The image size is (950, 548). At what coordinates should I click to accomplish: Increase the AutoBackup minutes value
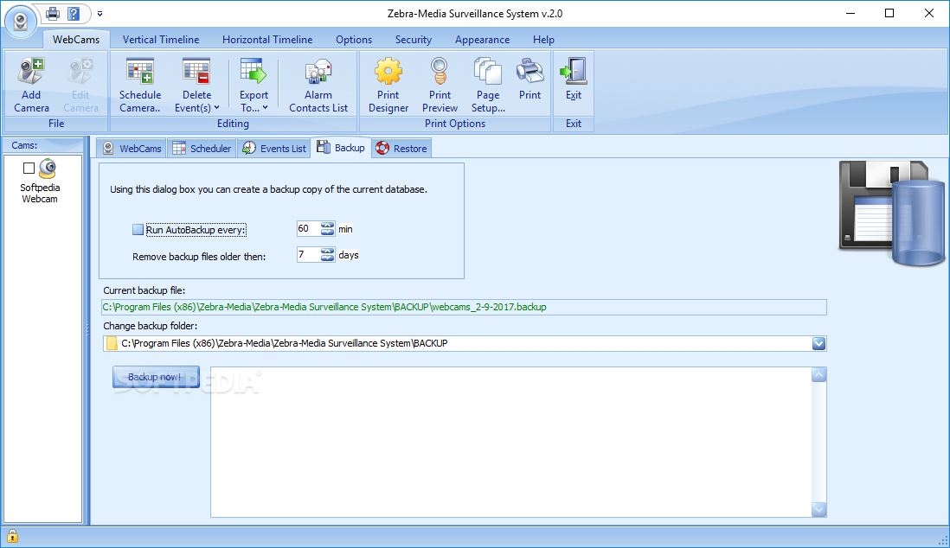point(327,226)
